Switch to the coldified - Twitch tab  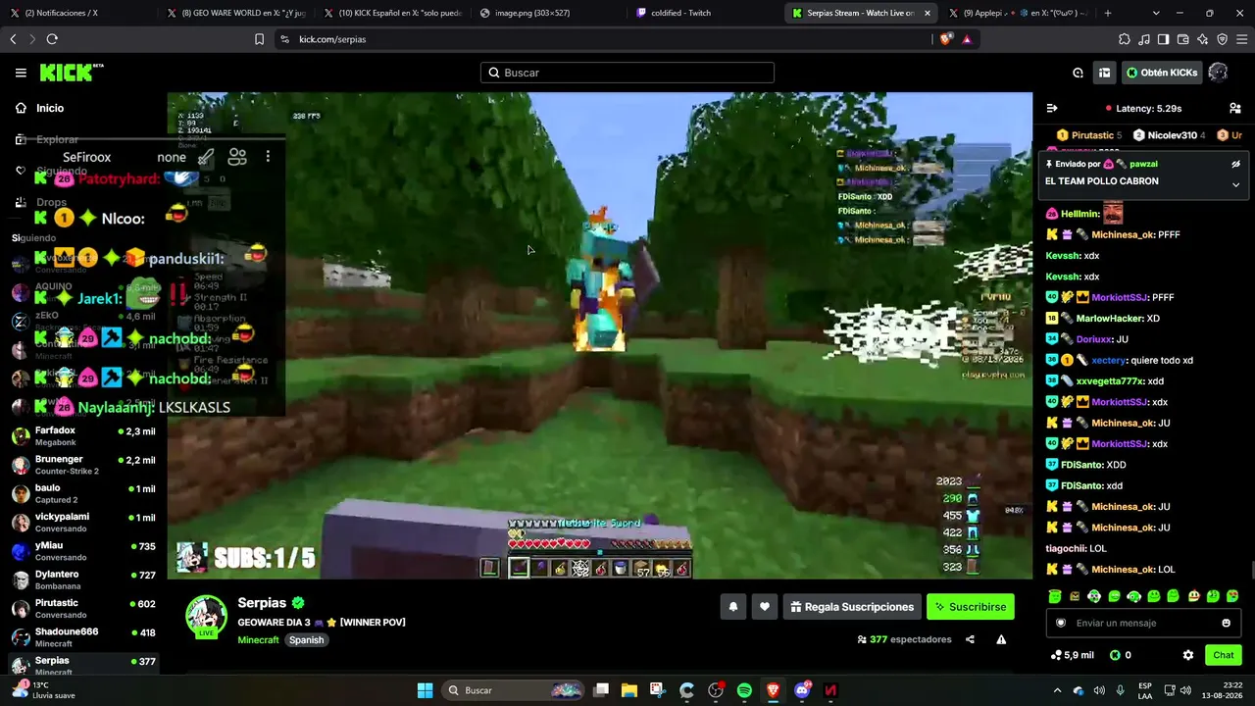705,13
